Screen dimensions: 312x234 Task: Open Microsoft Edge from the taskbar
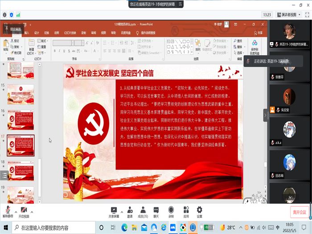click(x=124, y=228)
